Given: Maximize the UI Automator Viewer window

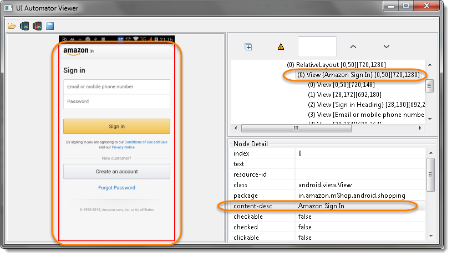Looking at the screenshot, I should click(x=406, y=6).
